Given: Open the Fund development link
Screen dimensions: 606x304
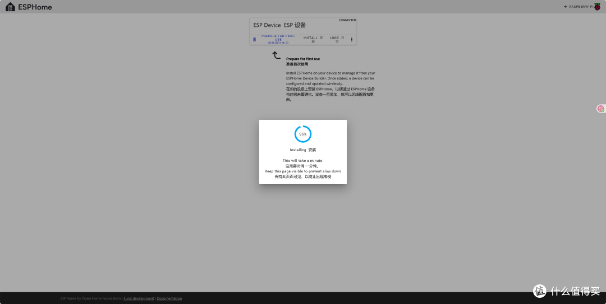Looking at the screenshot, I should (139, 298).
